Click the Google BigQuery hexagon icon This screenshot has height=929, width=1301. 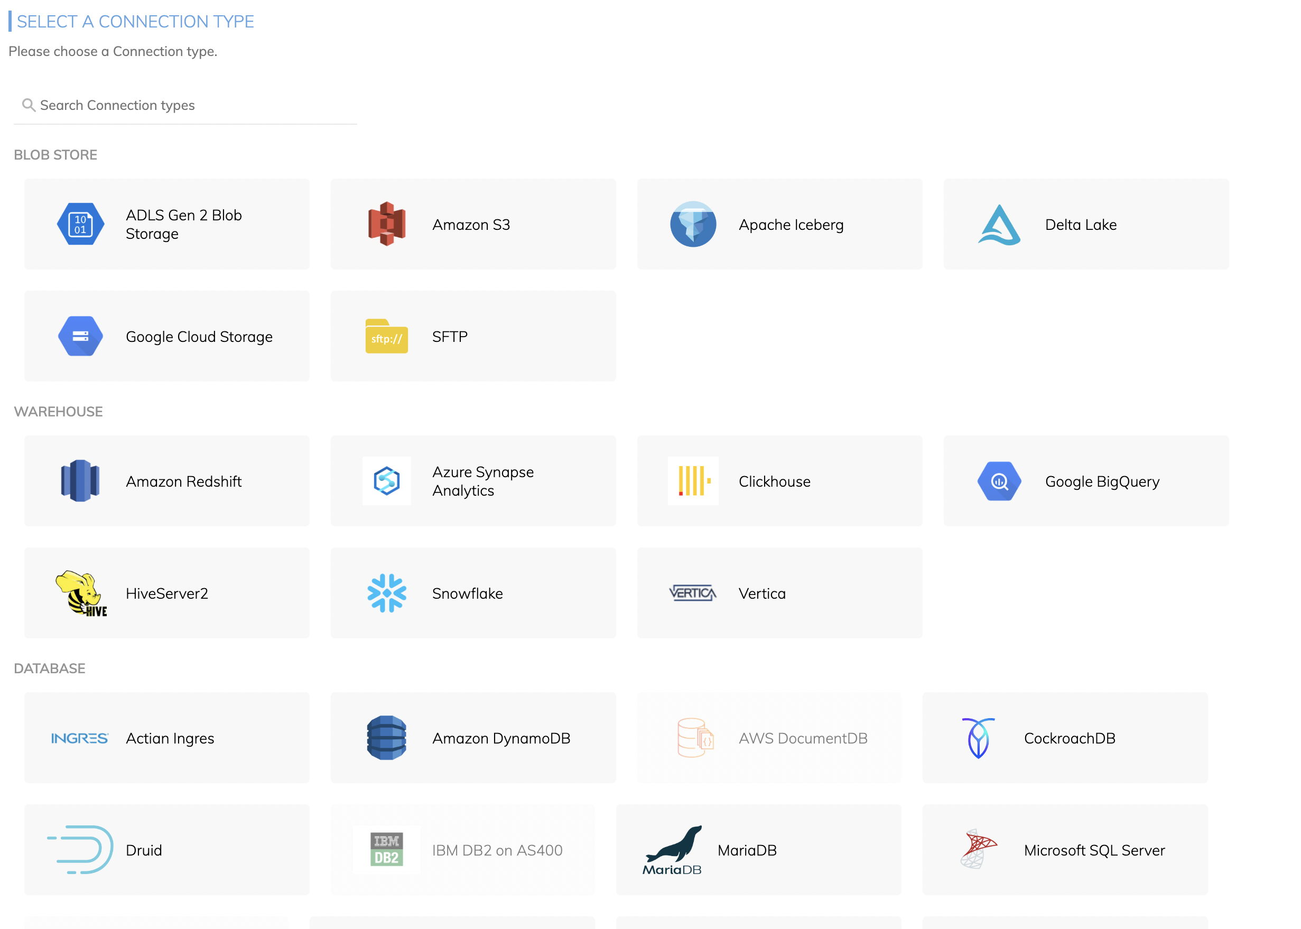(x=999, y=481)
